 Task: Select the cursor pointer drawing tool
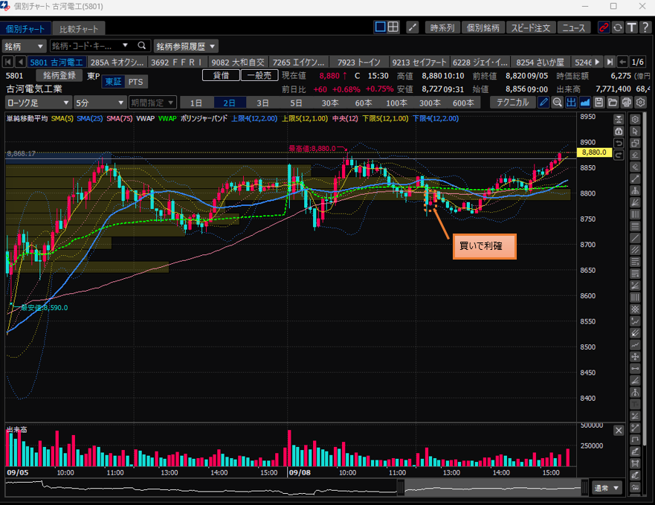tap(635, 131)
